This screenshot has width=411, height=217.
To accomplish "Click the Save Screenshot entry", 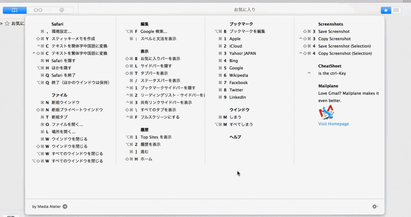I will [x=334, y=31].
